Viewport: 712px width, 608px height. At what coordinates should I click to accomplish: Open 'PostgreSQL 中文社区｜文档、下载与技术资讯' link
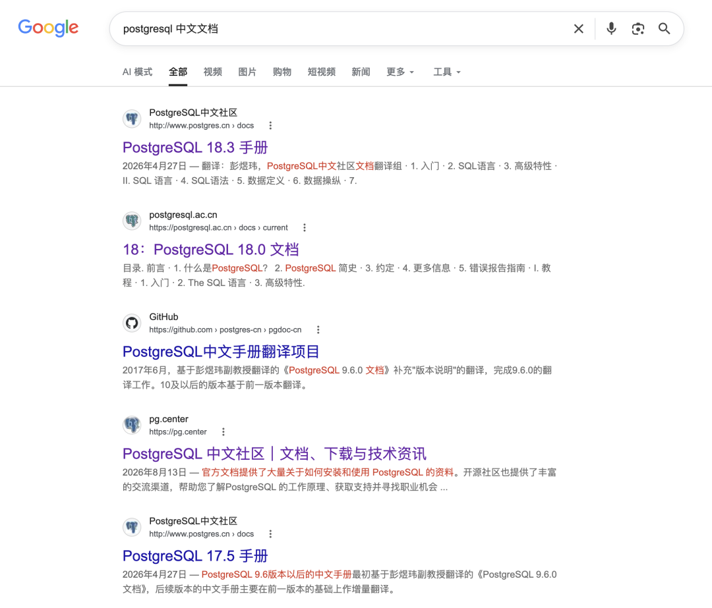[275, 454]
